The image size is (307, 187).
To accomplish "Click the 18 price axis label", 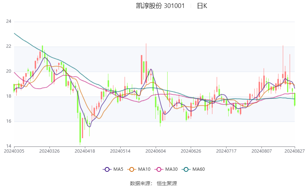I will [x=9, y=96].
